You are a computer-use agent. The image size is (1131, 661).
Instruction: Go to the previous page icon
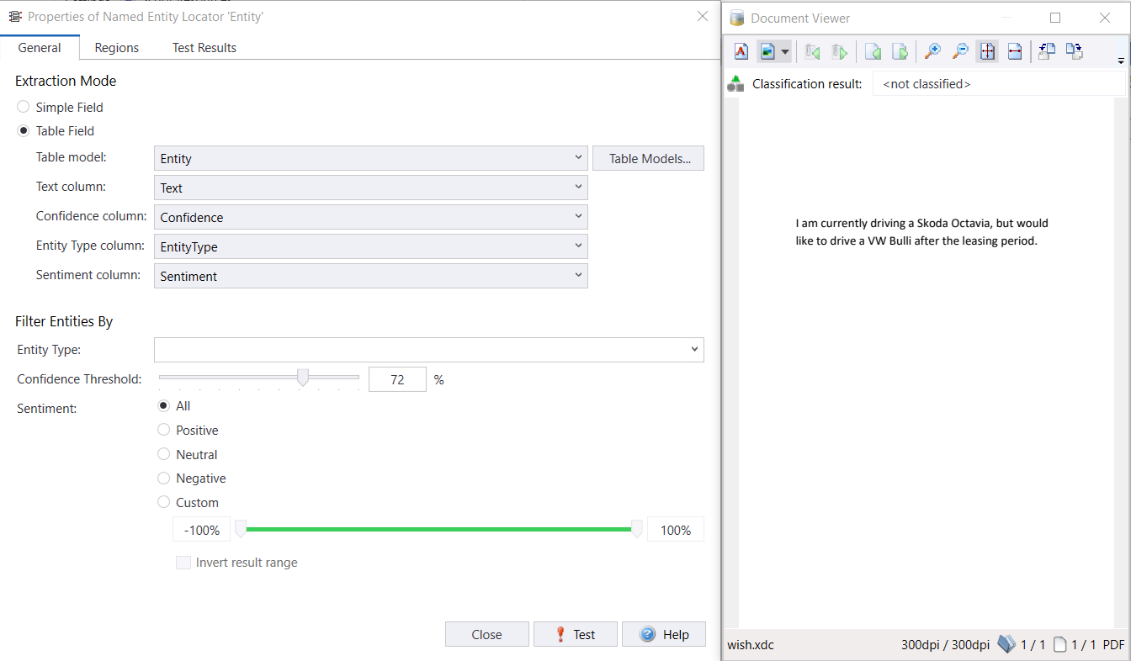point(873,52)
